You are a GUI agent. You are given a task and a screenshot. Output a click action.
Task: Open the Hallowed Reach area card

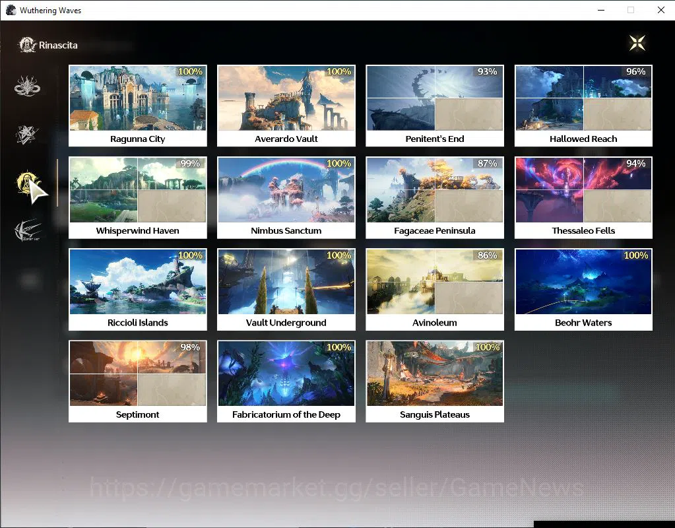pos(583,106)
